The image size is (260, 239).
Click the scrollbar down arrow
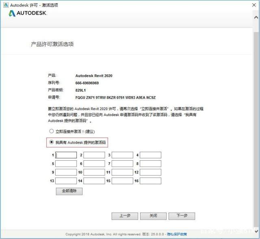pos(256,231)
